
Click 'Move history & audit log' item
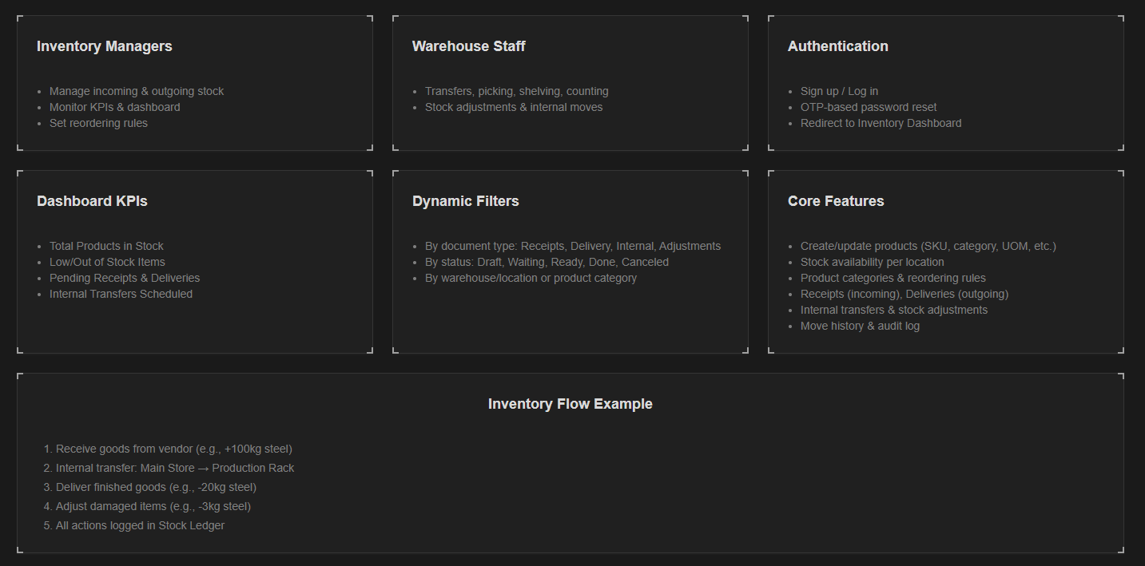860,326
